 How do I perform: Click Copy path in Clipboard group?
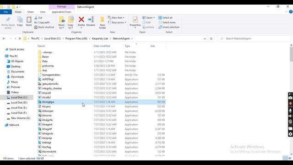pyautogui.click(x=42, y=22)
